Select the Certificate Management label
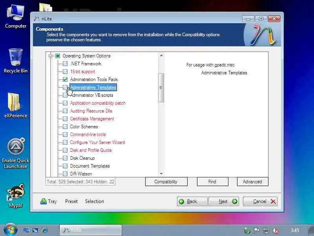 pos(92,119)
